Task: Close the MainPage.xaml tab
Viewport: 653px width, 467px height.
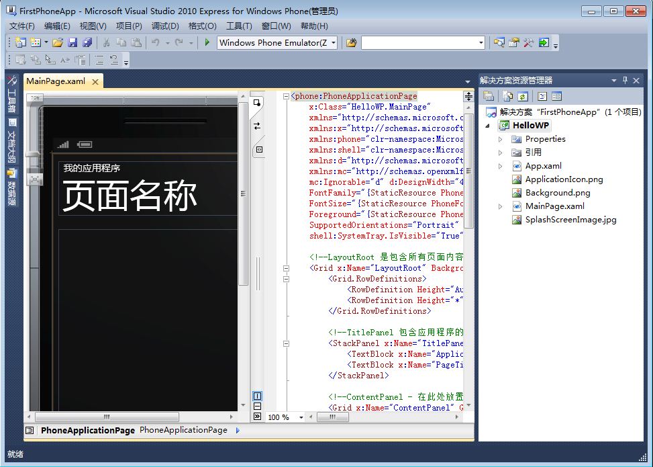Action: [x=95, y=82]
